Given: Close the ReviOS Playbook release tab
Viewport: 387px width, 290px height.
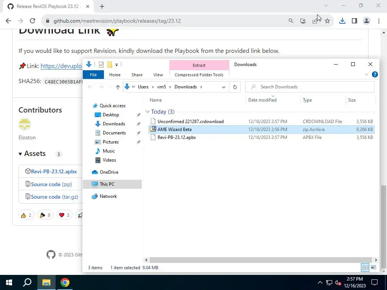Looking at the screenshot, I should 88,6.
